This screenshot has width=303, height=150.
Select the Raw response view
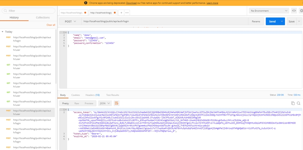77,104
